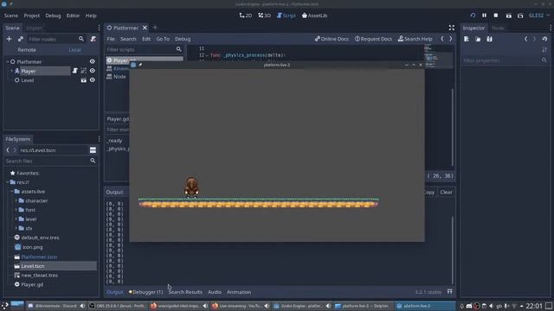Stop the running scene
Viewport: 554px width, 311px height.
496,16
